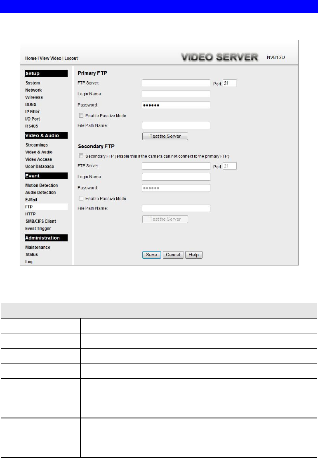Screen dimensions: 318x458
Task: Open Video & Audio sidebar item
Action: click(x=39, y=152)
